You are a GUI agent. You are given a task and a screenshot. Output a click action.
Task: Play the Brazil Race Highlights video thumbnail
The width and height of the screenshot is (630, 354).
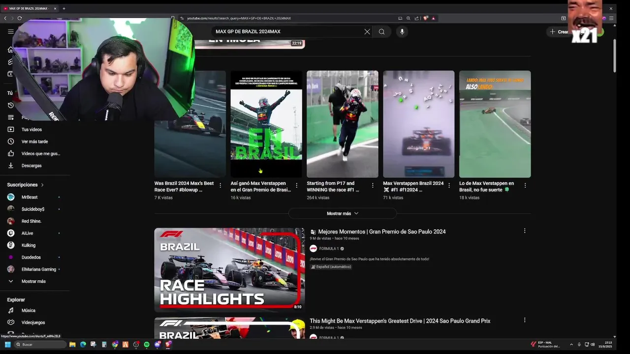tap(229, 270)
